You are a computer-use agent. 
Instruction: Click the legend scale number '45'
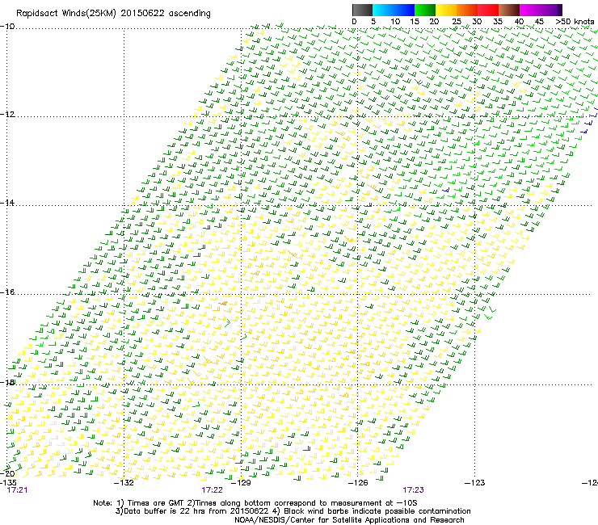tap(539, 22)
